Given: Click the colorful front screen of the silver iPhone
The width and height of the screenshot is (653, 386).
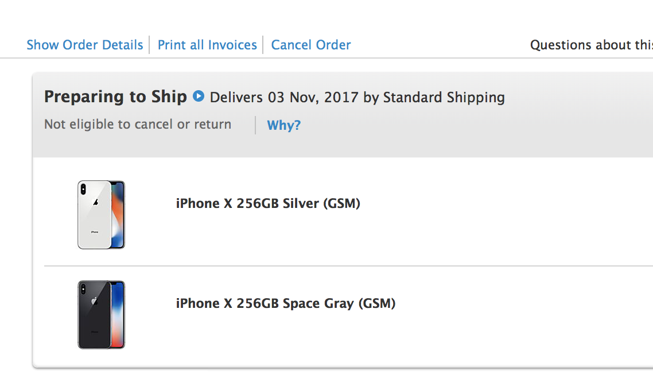Looking at the screenshot, I should pyautogui.click(x=118, y=215).
